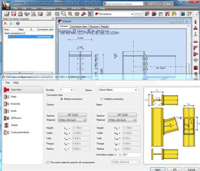Capture screen with the camera icon
Image resolution: width=200 pixels, height=171 pixels.
coord(40,14)
